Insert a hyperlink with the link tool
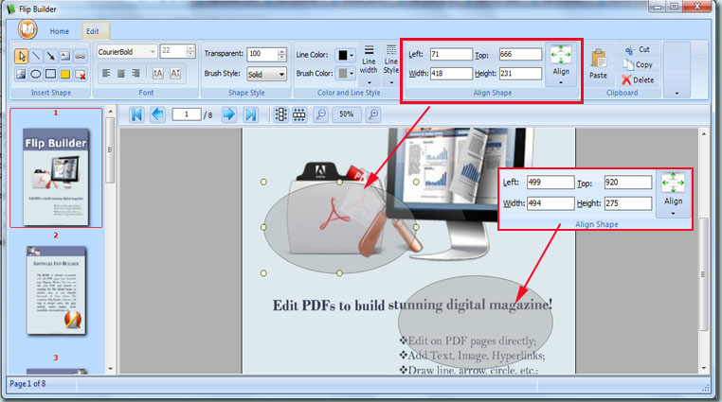This screenshot has height=402, width=722. tap(81, 56)
